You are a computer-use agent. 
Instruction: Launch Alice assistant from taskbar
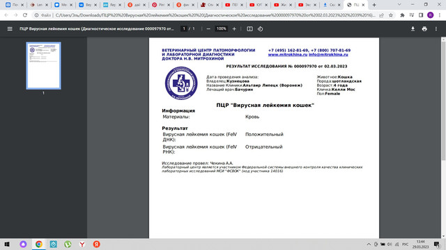click(23, 244)
